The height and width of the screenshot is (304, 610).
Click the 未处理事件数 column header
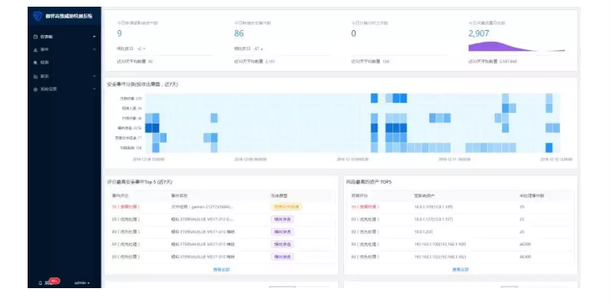(x=531, y=196)
